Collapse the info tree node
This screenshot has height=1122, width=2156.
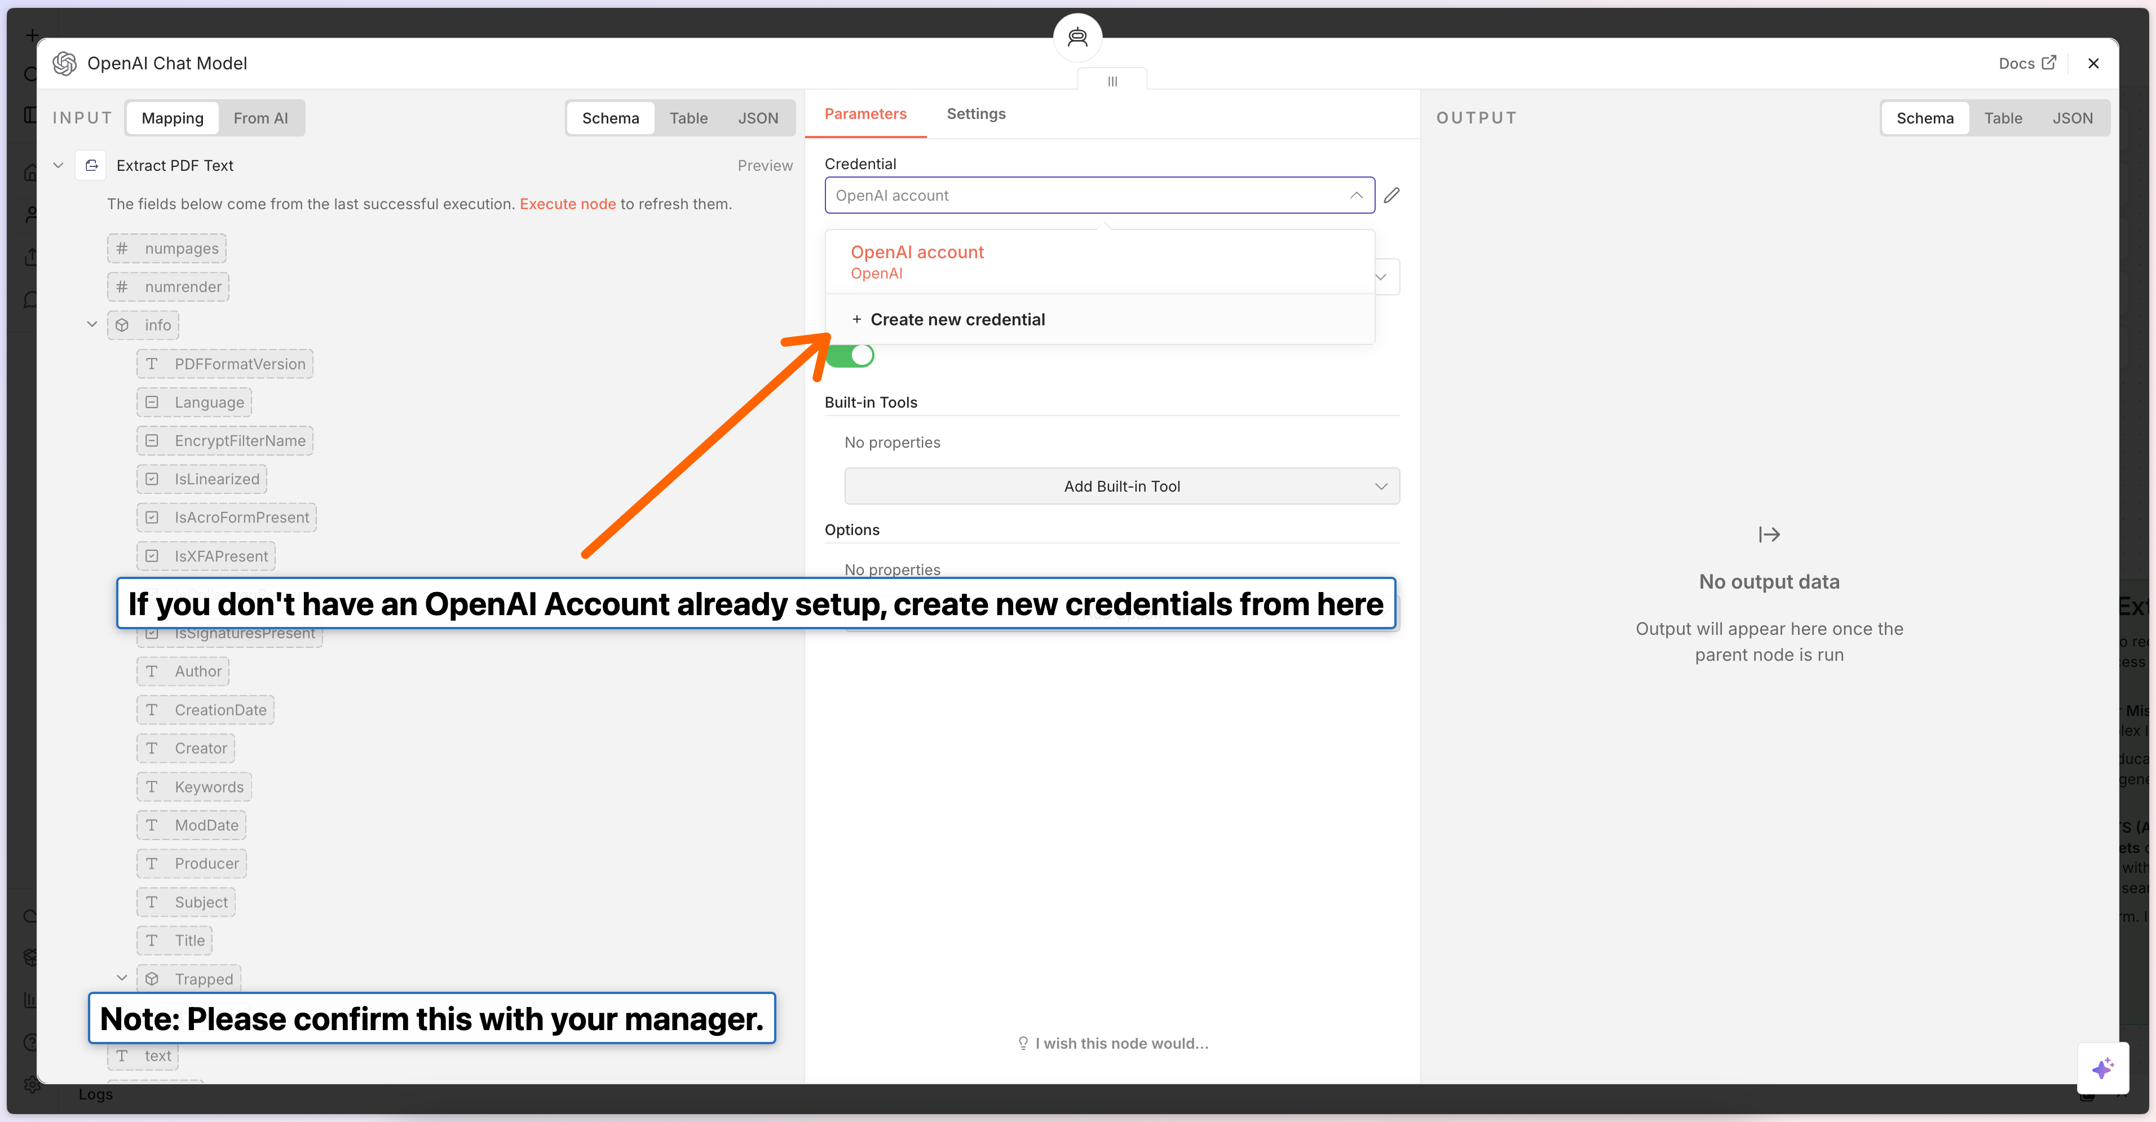(92, 325)
